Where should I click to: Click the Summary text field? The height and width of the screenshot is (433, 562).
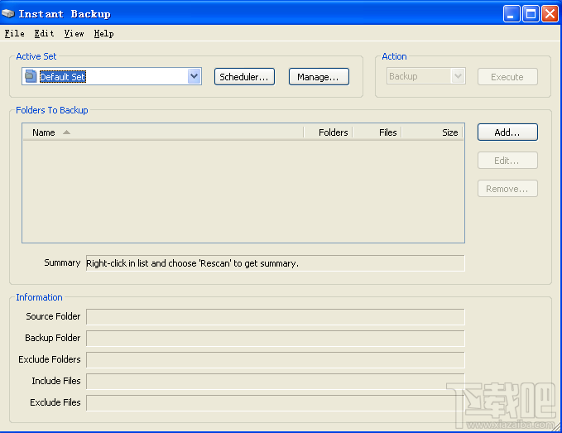pos(276,263)
